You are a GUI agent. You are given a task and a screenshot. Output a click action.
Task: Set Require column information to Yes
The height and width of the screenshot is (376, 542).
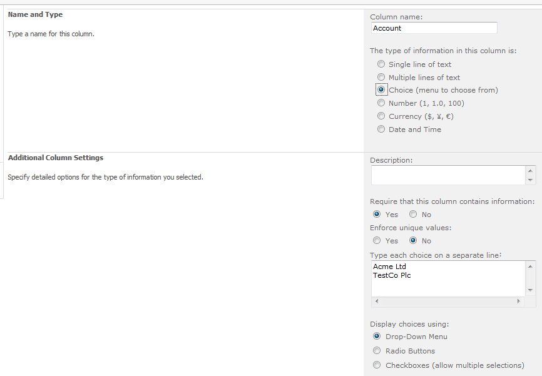pyautogui.click(x=377, y=215)
